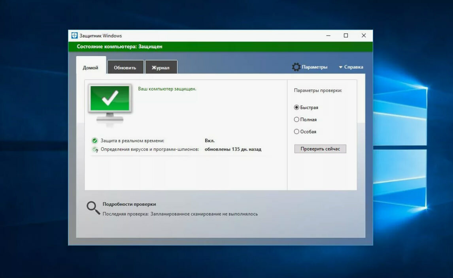Click the 'Вкл.' status value
The width and height of the screenshot is (453, 278).
[210, 141]
